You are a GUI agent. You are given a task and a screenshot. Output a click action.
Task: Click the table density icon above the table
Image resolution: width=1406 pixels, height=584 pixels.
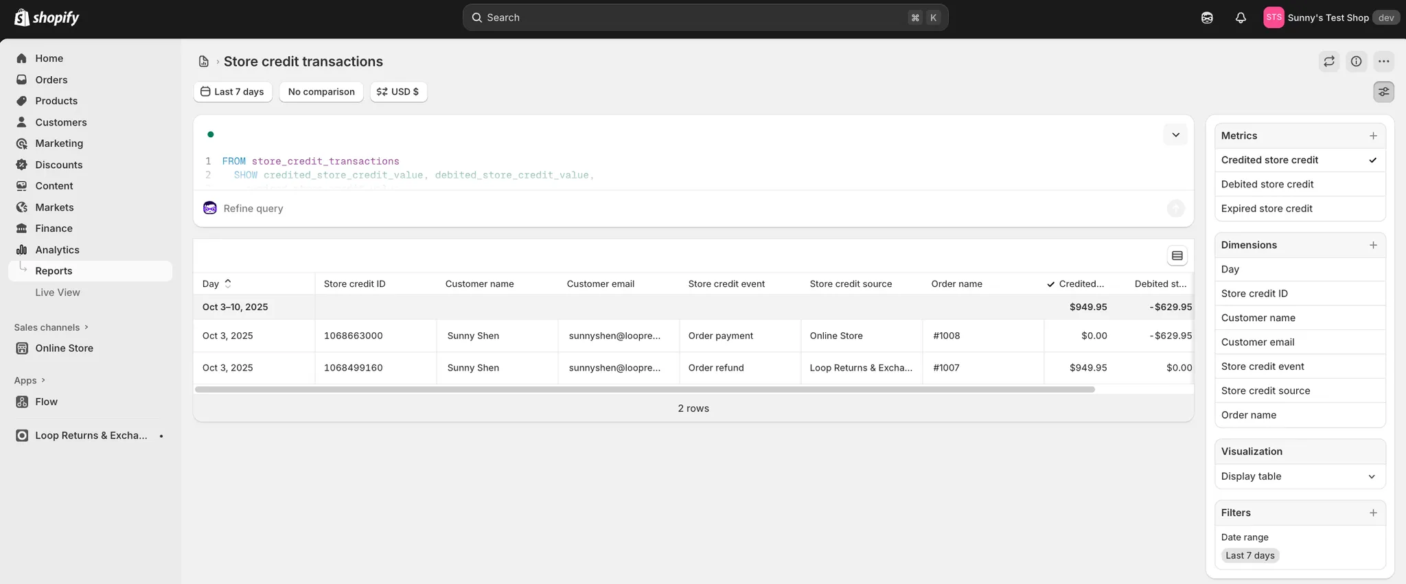1177,256
